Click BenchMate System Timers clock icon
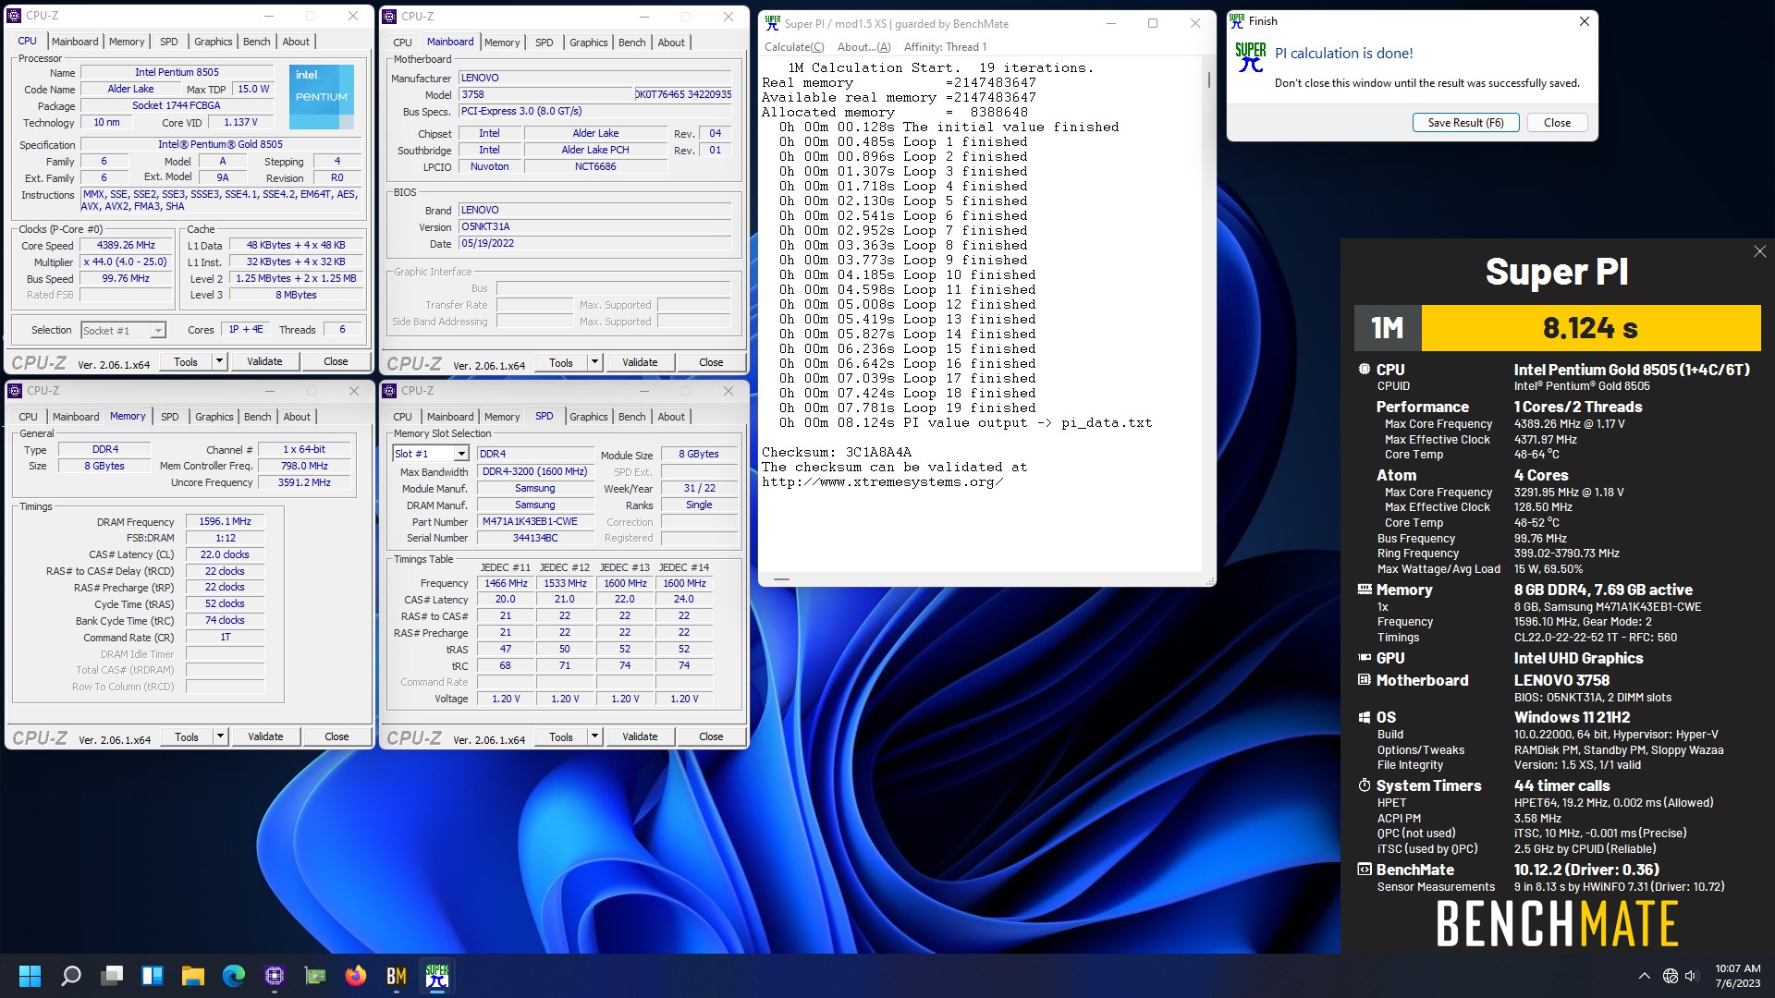The image size is (1775, 998). tap(1364, 785)
